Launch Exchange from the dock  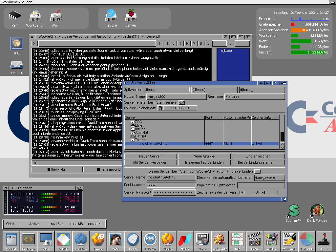point(29,241)
